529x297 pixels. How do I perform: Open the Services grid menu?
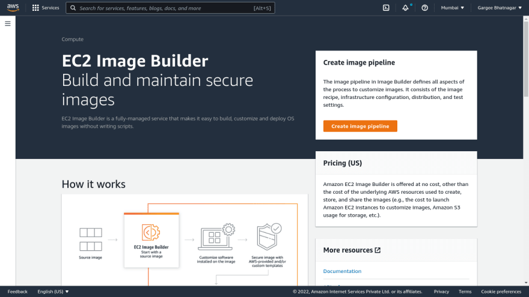click(35, 8)
